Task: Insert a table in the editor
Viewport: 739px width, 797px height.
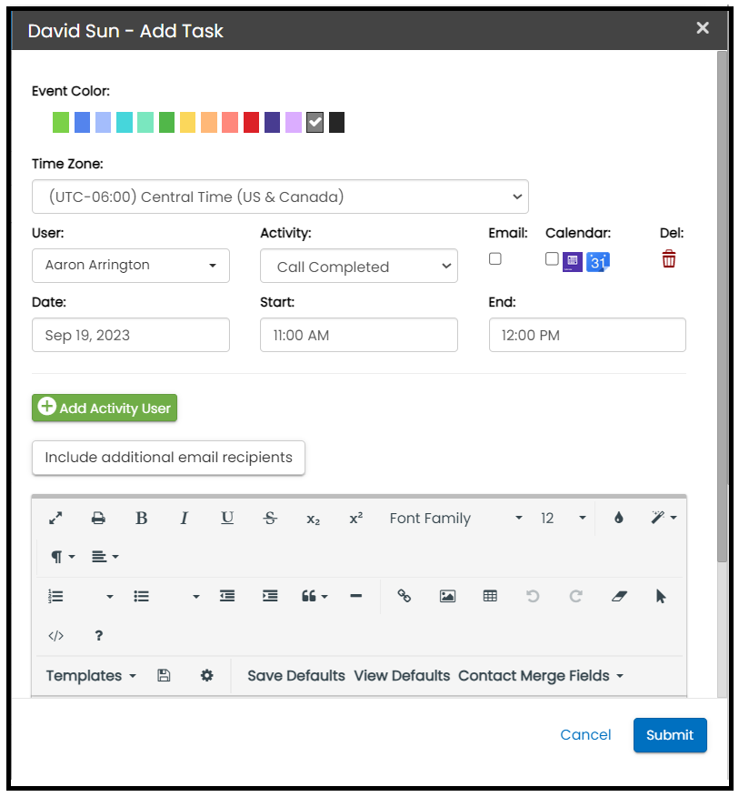Action: point(490,596)
